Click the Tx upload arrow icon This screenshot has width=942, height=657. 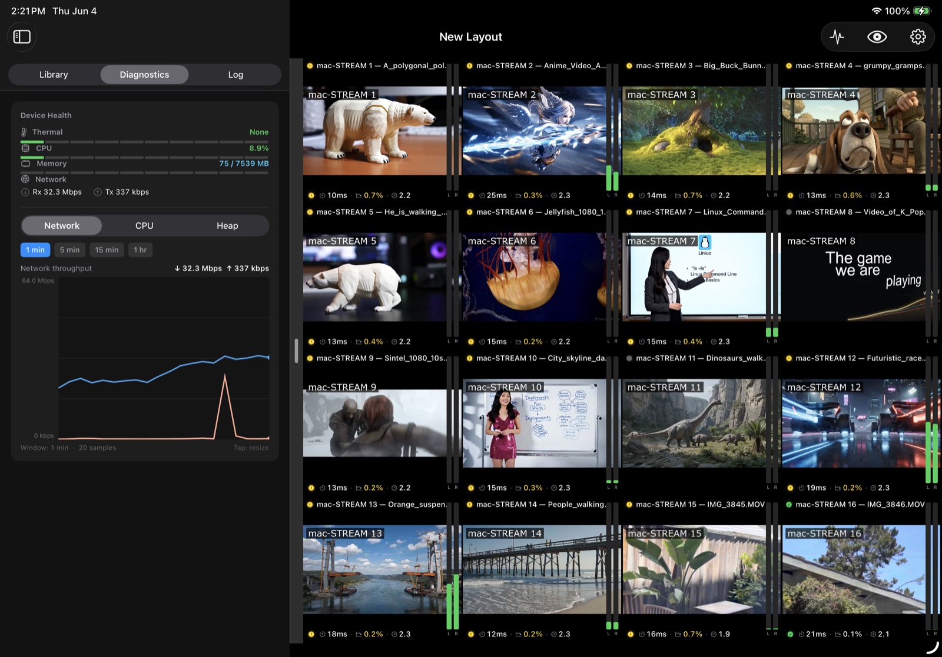(98, 192)
